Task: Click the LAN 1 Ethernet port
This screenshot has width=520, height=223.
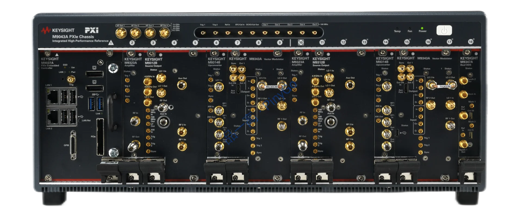Action: tap(53, 96)
